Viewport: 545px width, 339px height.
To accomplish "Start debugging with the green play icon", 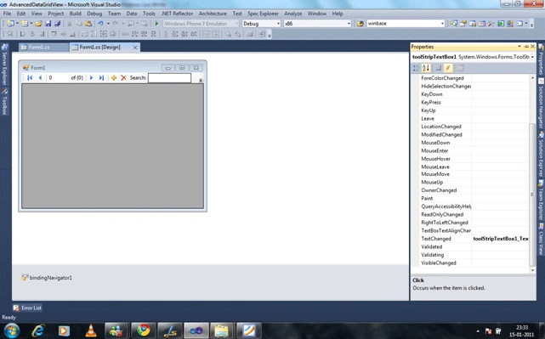I will click(156, 24).
